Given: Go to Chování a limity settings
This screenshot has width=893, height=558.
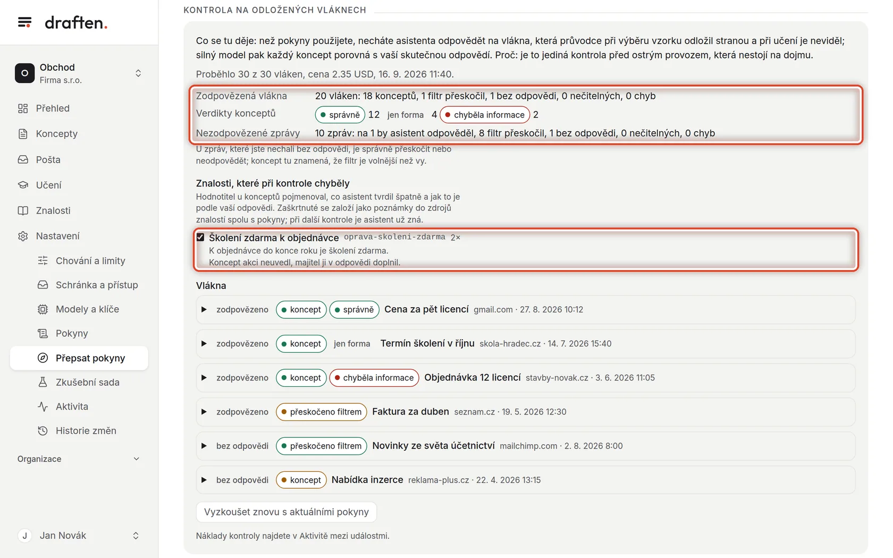Looking at the screenshot, I should coord(90,261).
